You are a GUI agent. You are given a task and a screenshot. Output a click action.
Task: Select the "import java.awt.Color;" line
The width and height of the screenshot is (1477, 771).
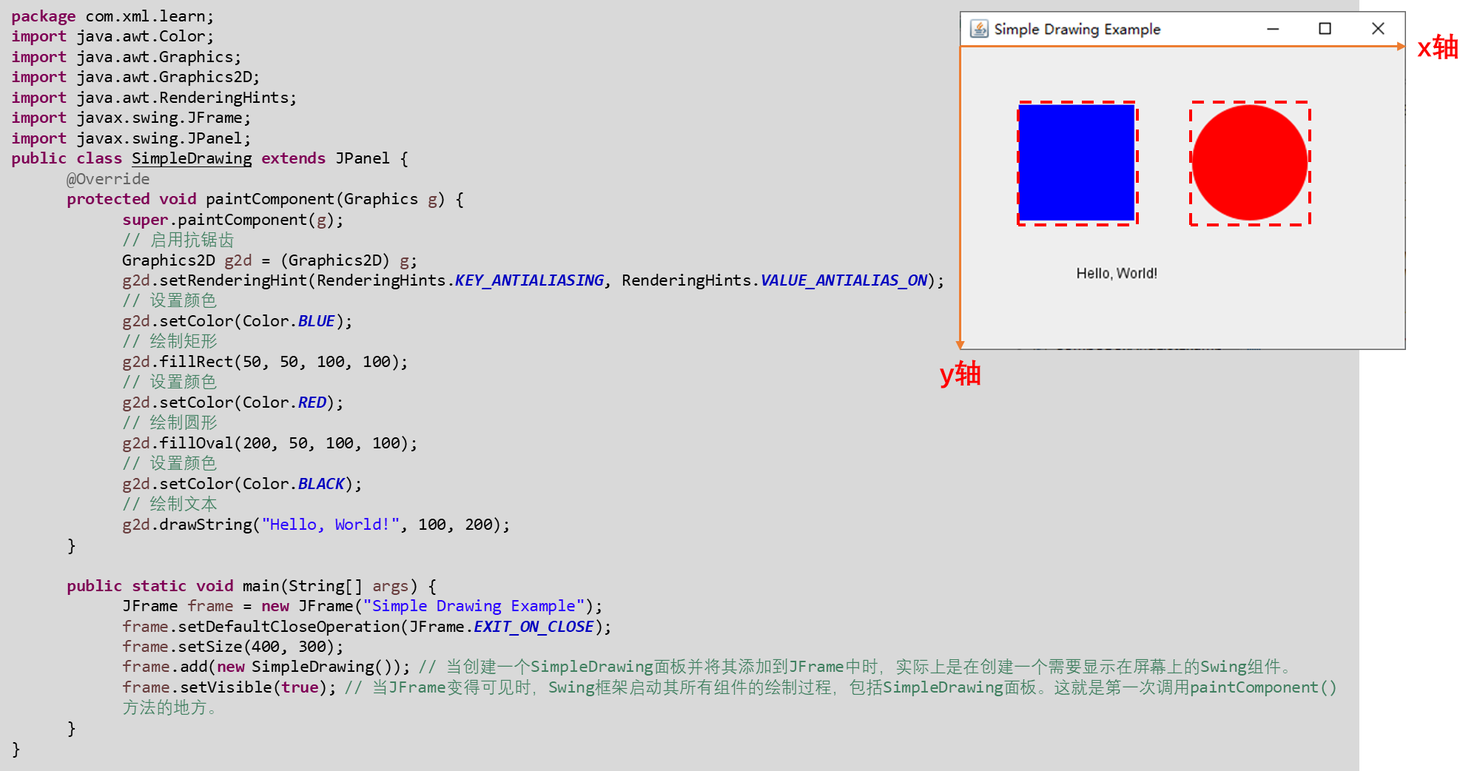point(112,36)
